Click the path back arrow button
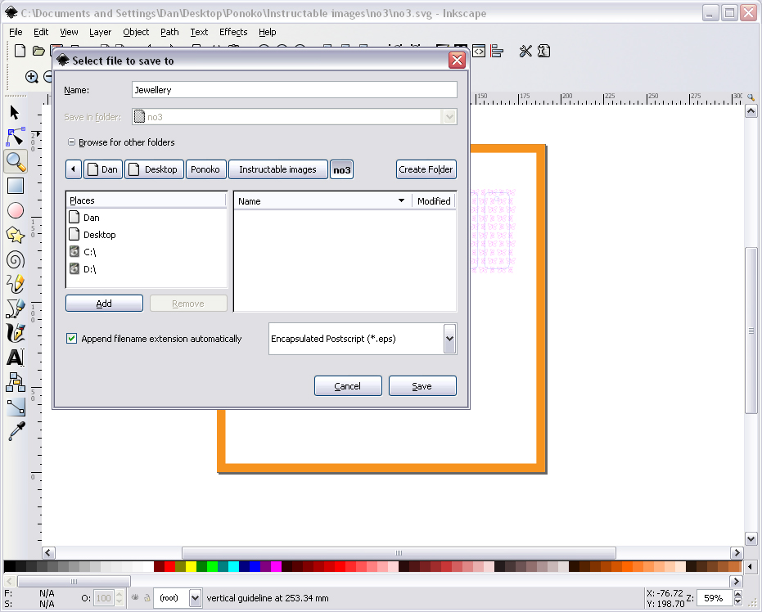 point(74,169)
